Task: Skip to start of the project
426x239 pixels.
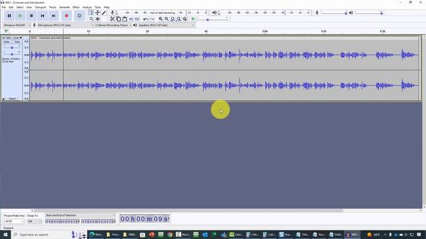Action: (43, 16)
